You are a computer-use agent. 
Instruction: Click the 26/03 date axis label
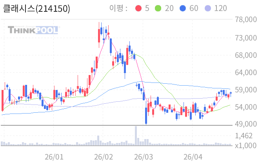tap(144, 157)
